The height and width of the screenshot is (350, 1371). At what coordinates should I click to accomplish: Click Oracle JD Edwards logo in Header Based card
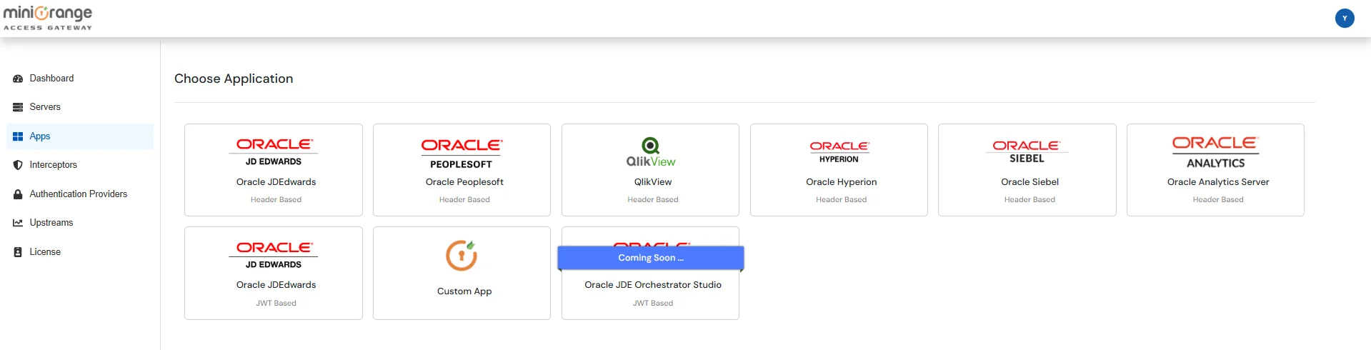pyautogui.click(x=274, y=151)
